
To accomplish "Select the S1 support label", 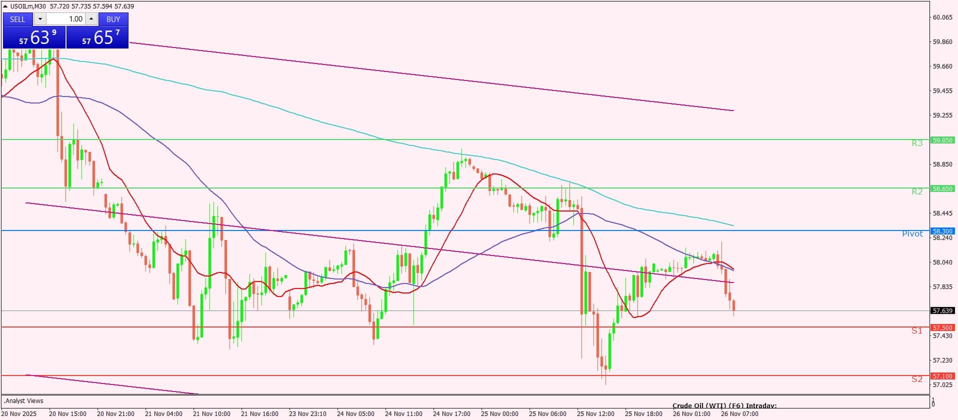I will tap(916, 330).
